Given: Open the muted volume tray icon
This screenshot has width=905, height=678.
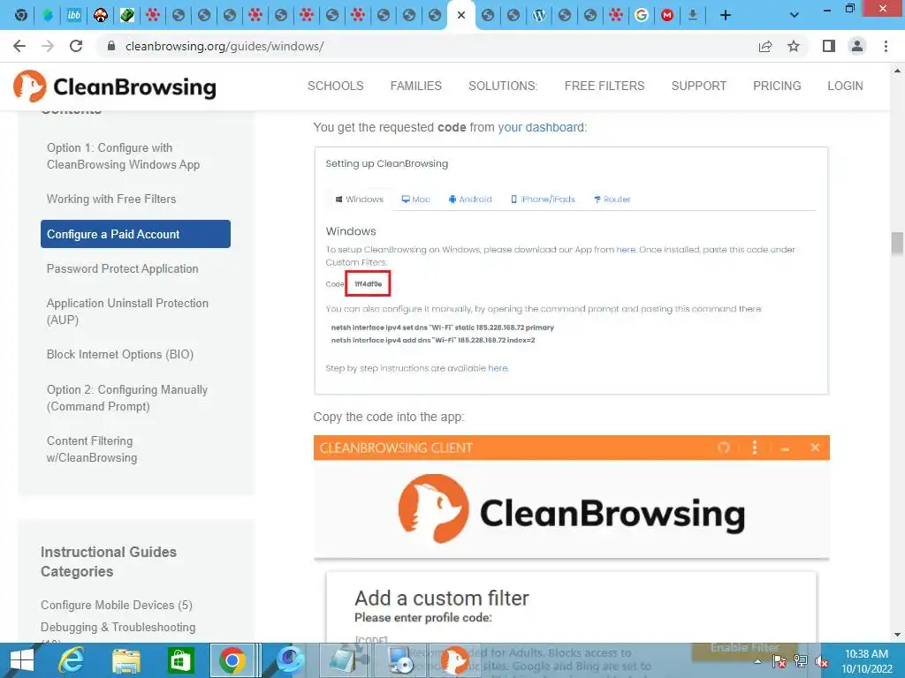Looking at the screenshot, I should (x=822, y=661).
